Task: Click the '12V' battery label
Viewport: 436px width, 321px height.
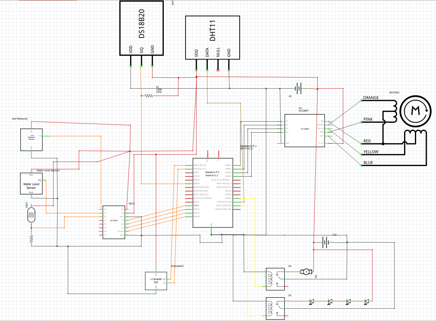Action: pos(334,235)
